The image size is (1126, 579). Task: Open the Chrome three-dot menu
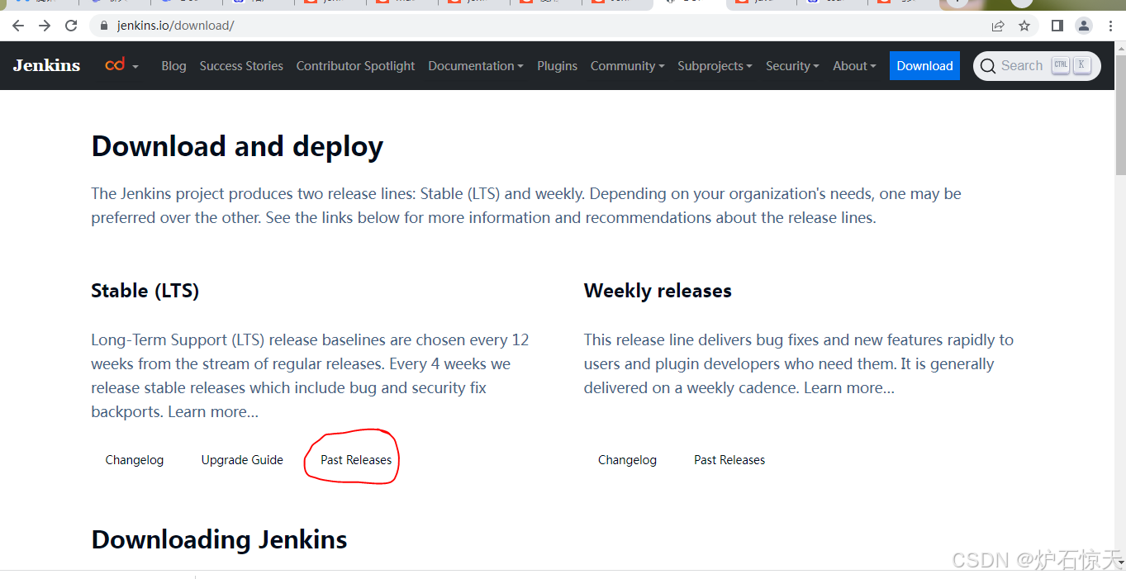coord(1111,26)
